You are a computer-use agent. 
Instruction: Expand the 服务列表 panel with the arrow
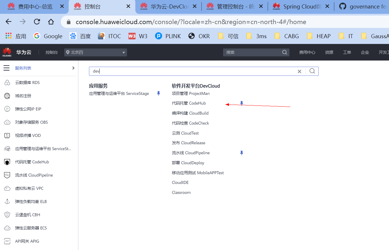73,68
